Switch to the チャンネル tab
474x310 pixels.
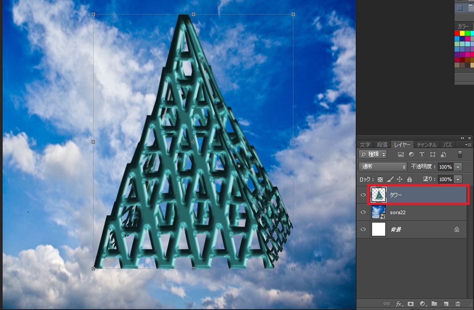pyautogui.click(x=426, y=145)
